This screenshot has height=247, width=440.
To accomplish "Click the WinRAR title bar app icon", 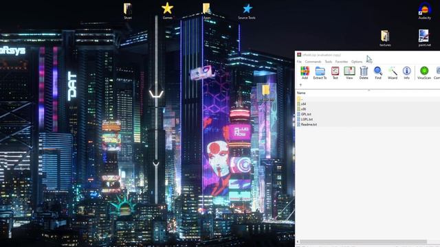I will (299, 55).
